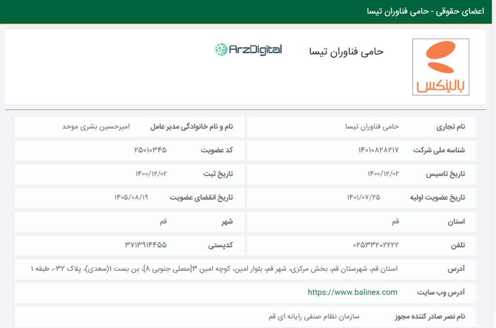Image resolution: width=496 pixels, height=328 pixels.
Task: Click the تاریخ ثبت label
Action: point(218,174)
